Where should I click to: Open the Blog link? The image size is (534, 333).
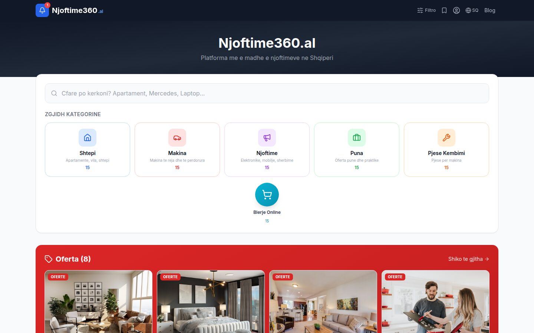(490, 10)
